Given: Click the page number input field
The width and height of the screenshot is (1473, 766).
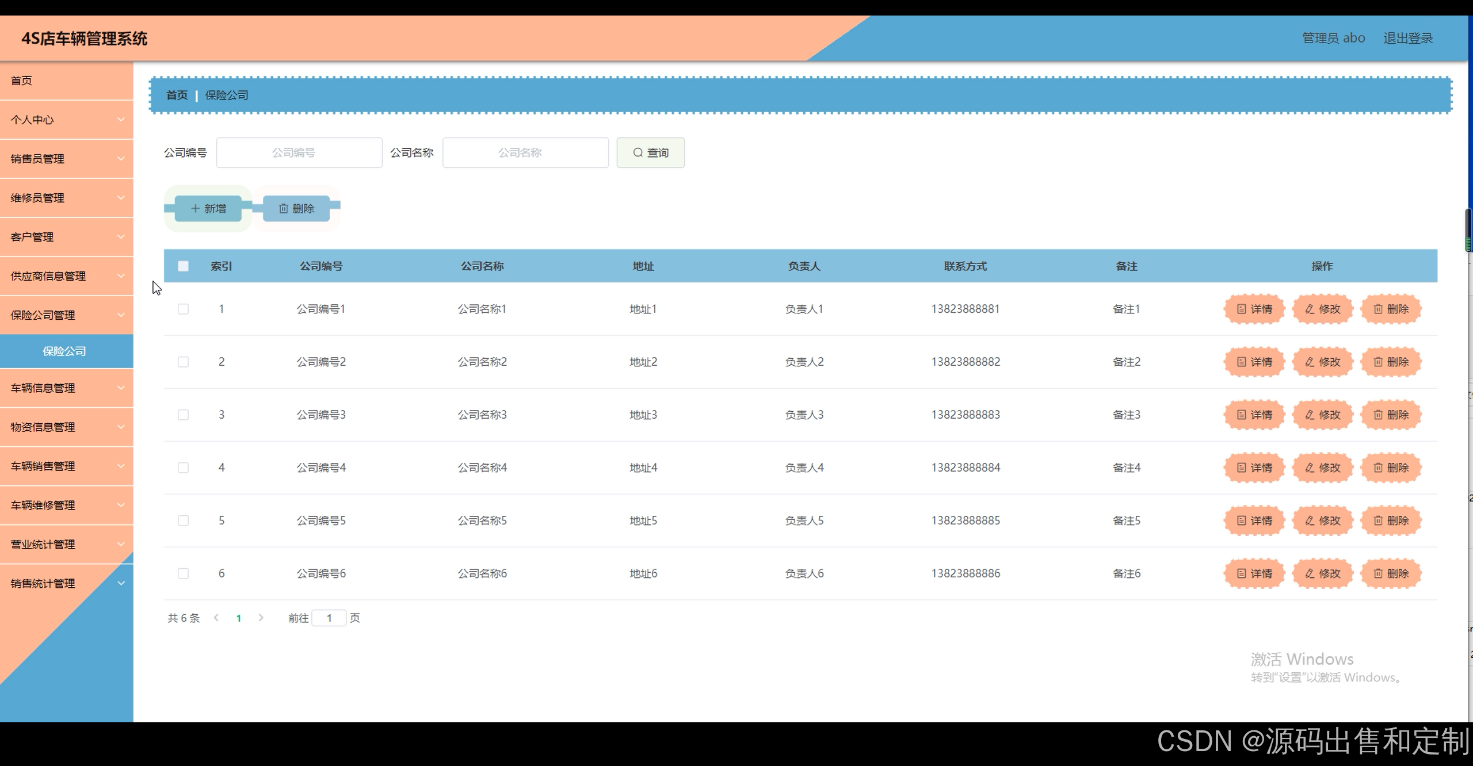Looking at the screenshot, I should pyautogui.click(x=329, y=618).
